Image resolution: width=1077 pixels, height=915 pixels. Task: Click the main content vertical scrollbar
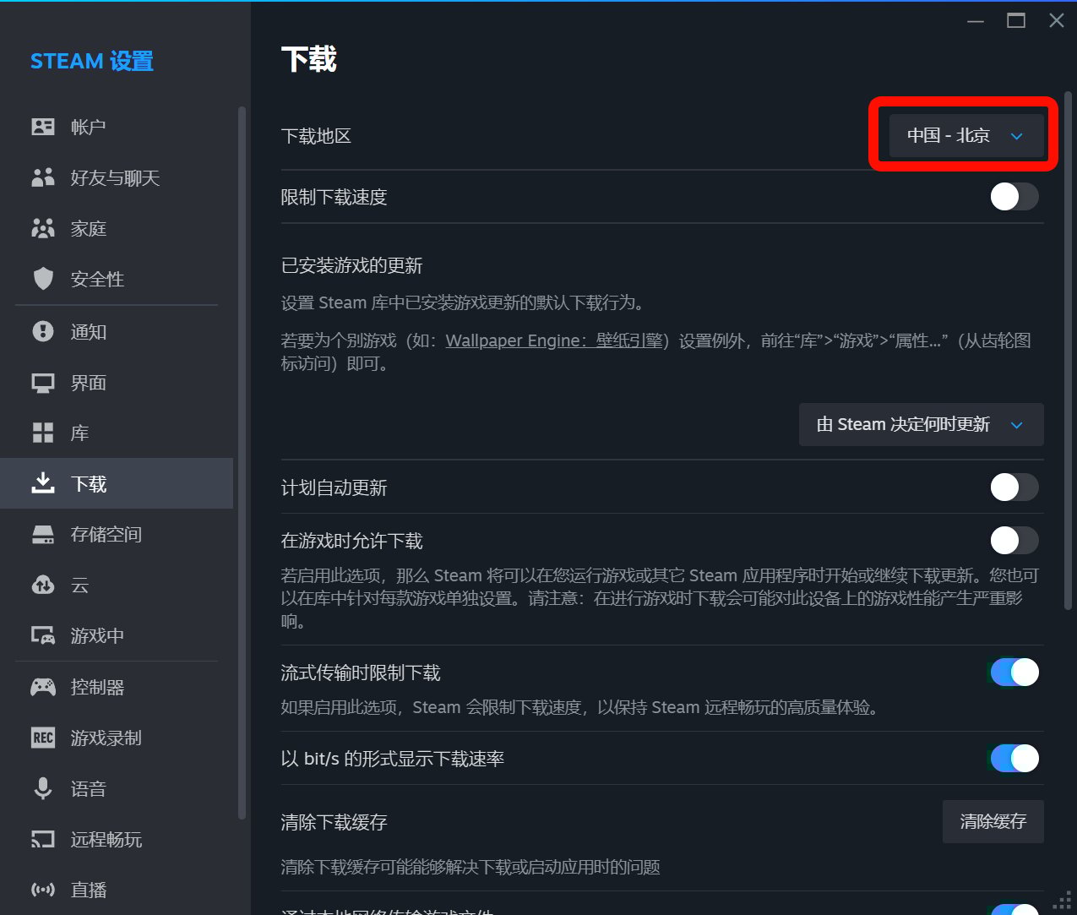1069,351
